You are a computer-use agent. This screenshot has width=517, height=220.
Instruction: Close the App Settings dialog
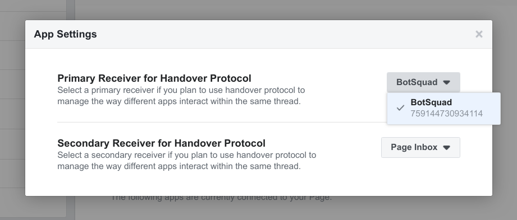click(479, 34)
